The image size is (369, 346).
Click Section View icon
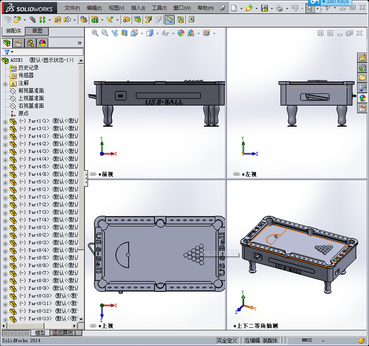click(x=124, y=33)
